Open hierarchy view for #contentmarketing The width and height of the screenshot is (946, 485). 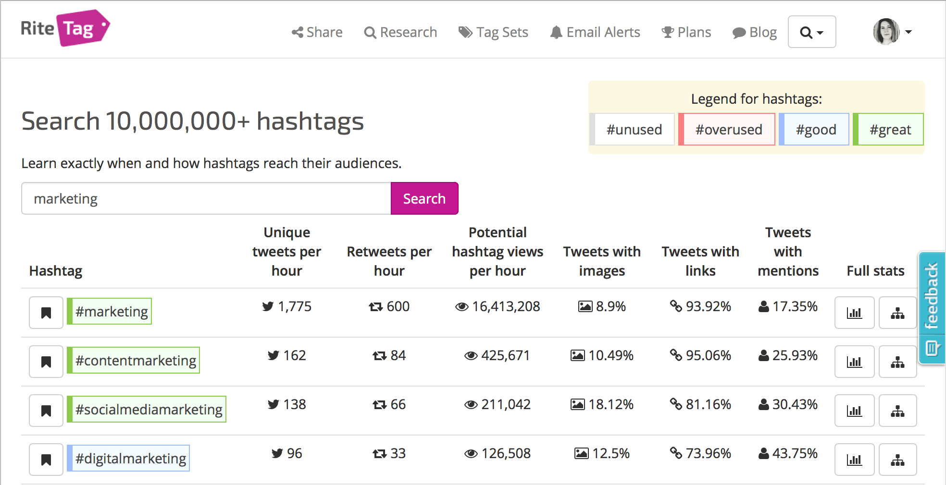897,362
